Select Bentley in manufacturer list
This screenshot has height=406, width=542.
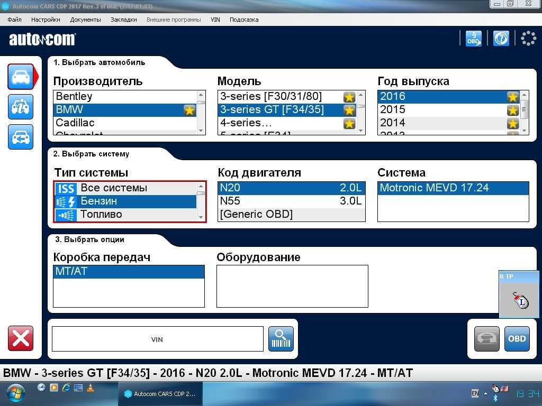coord(125,96)
